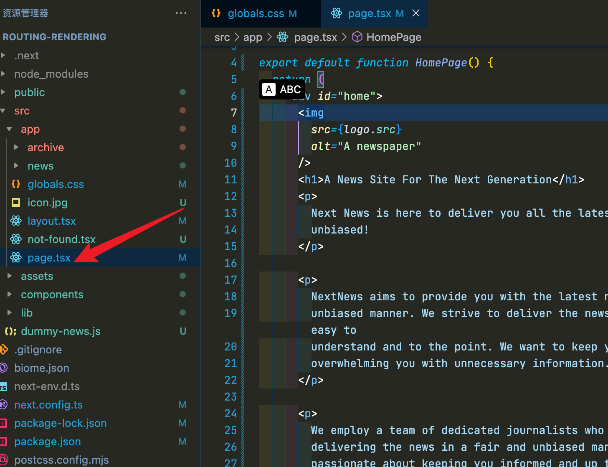Click the npm icon beside package.json

pyautogui.click(x=3, y=442)
